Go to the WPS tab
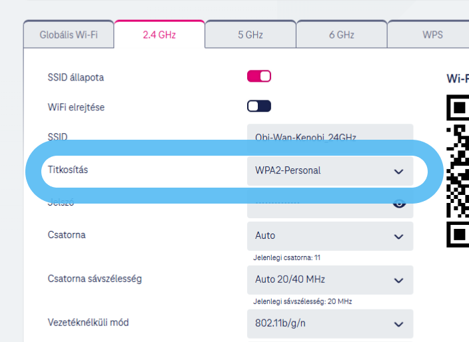 pyautogui.click(x=432, y=35)
